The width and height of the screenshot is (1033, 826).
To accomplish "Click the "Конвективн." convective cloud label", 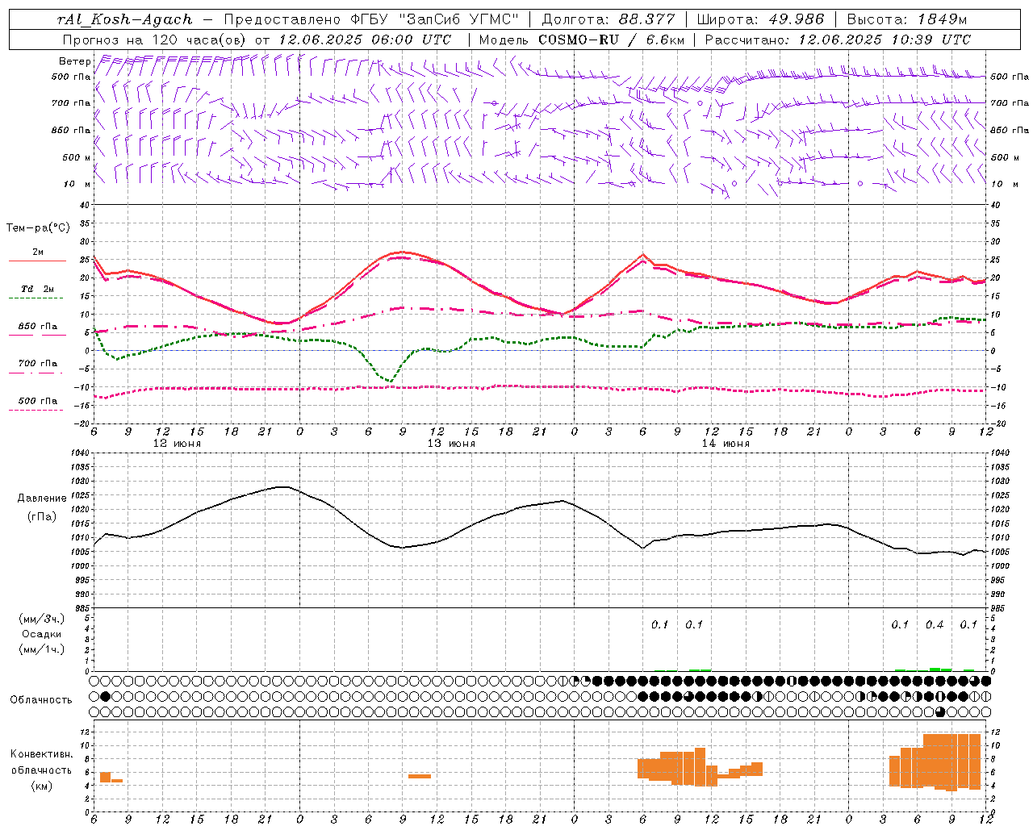I will 42,754.
